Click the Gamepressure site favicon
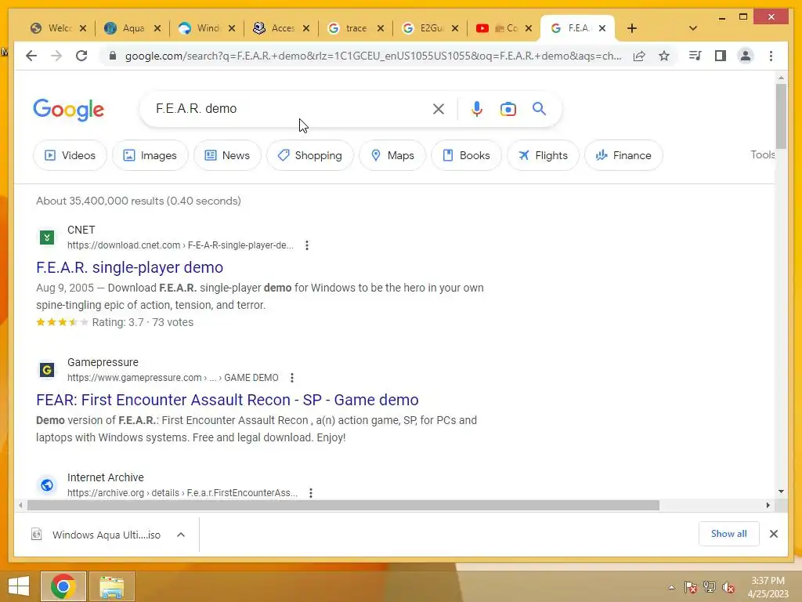The height and width of the screenshot is (602, 802). coord(47,370)
